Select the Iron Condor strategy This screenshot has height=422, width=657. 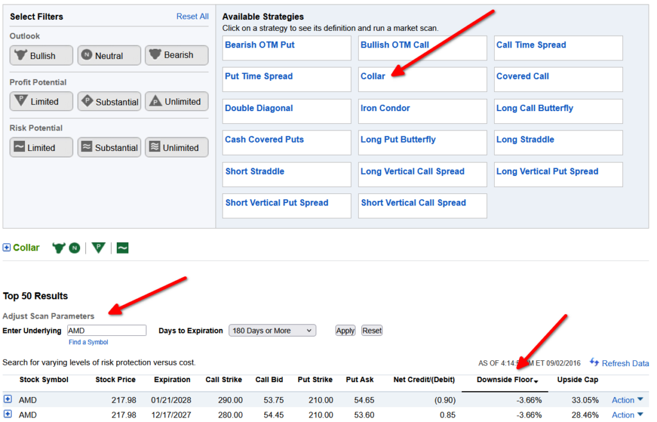[x=385, y=109]
